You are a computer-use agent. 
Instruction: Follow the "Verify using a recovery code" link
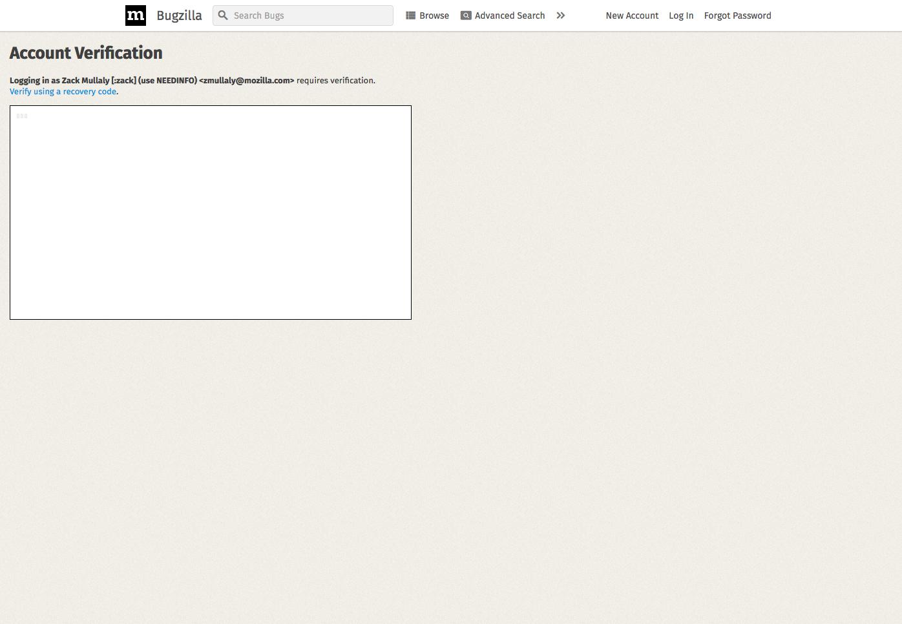[x=63, y=91]
